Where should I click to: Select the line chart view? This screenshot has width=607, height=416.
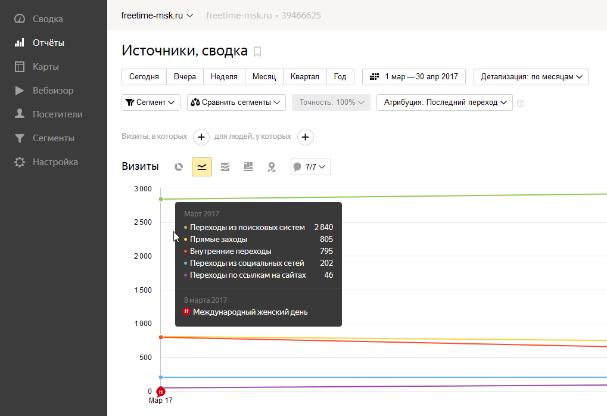coord(202,167)
